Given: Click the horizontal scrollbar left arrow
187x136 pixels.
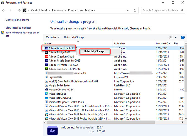Looking at the screenshot, I should [x=45, y=122].
